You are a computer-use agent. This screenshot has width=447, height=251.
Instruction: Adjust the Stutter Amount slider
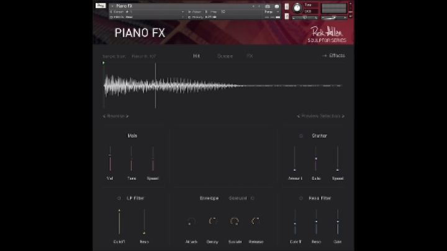[x=294, y=159]
